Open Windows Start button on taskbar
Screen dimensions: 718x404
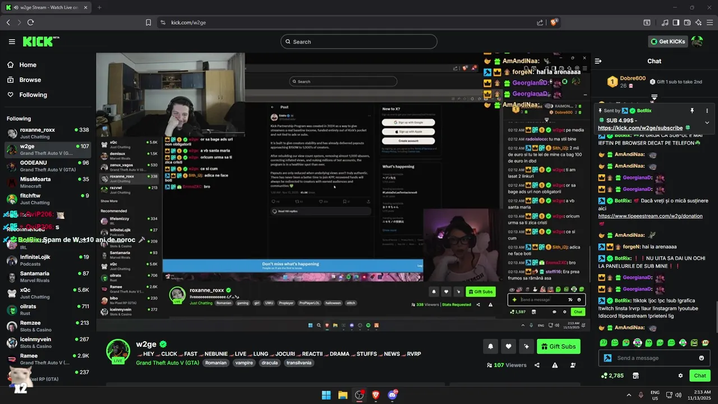pos(326,395)
